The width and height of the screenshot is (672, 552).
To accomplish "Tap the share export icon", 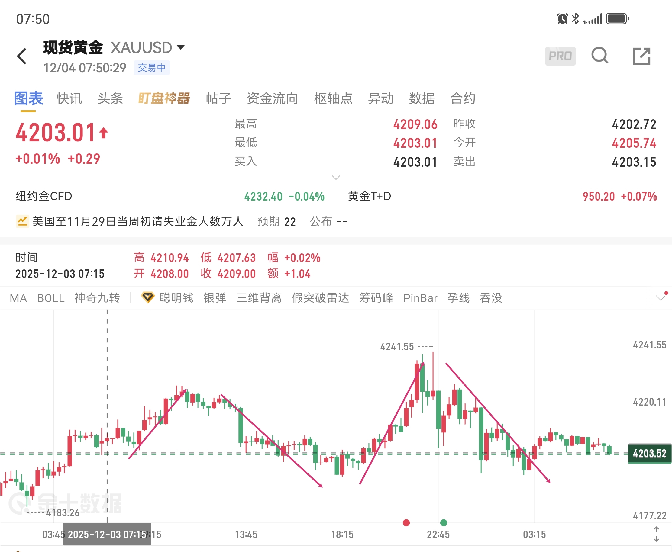I will coord(641,56).
